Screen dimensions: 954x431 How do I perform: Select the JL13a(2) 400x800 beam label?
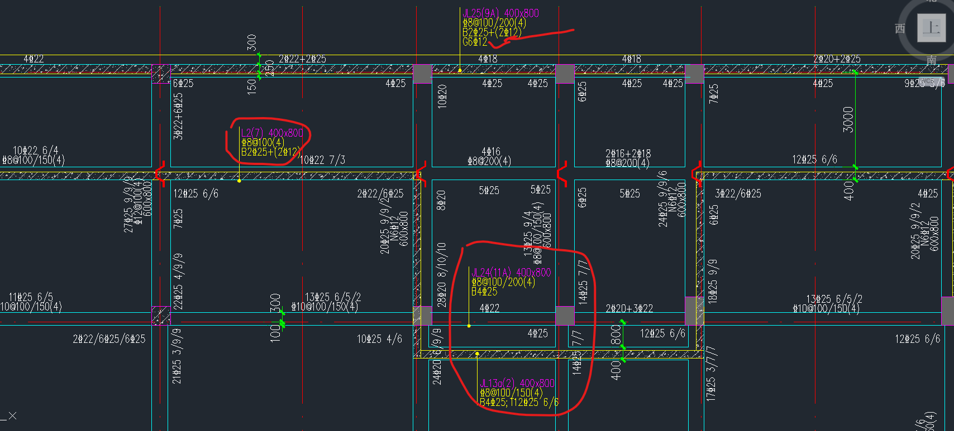(x=517, y=383)
